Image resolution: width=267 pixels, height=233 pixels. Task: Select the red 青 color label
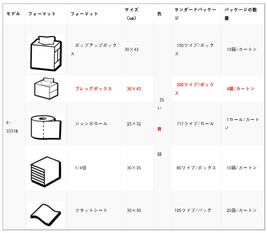pos(159,129)
